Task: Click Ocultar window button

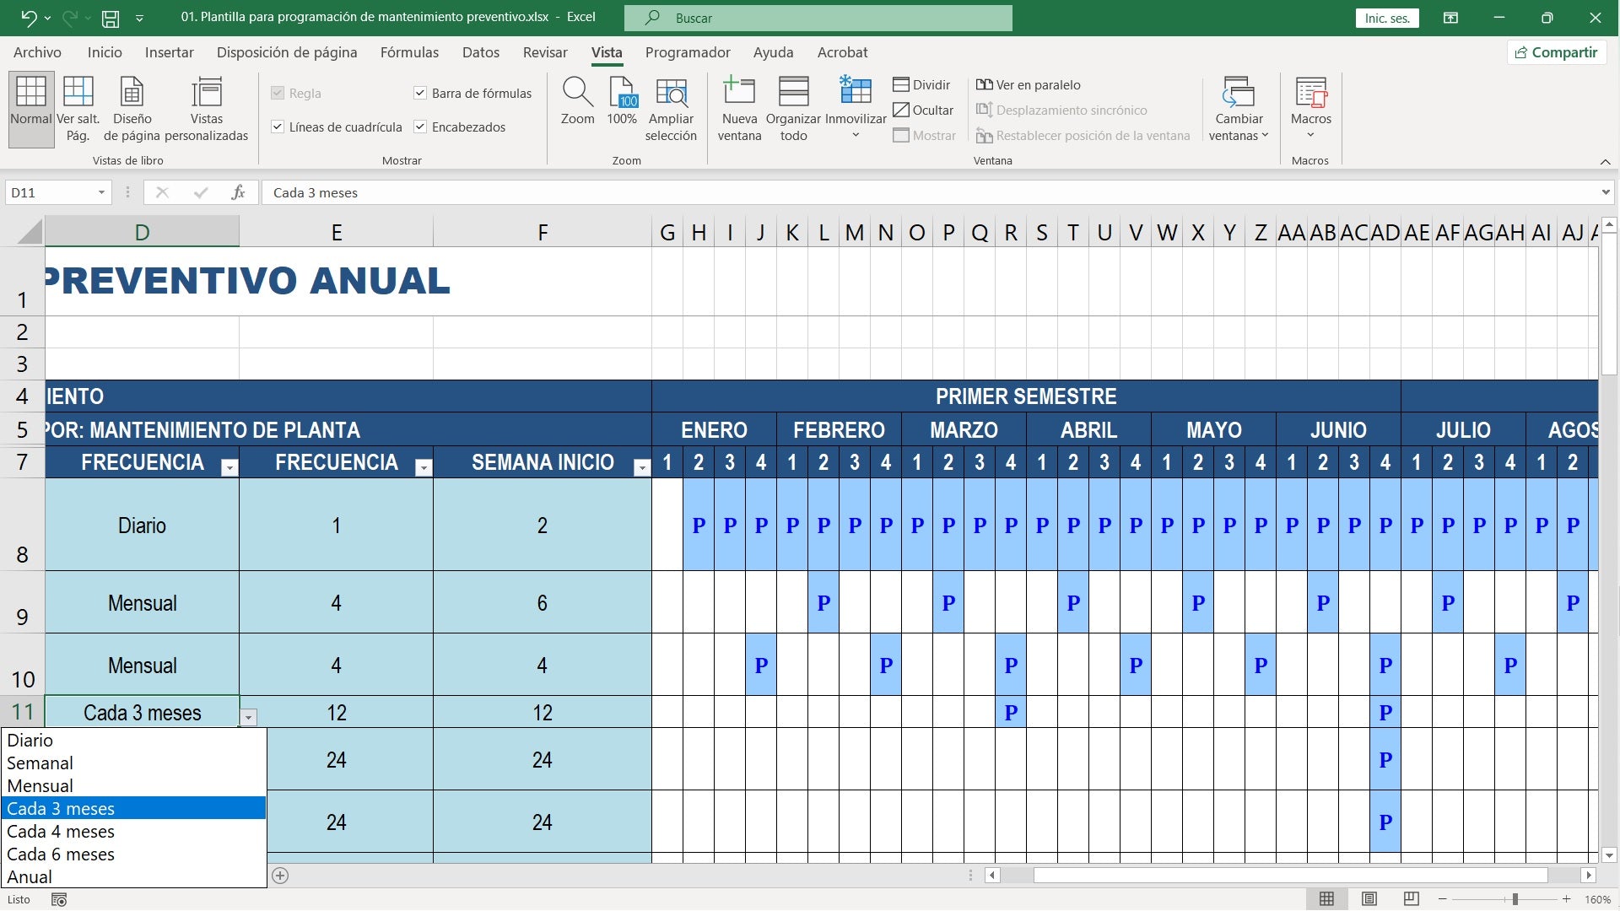Action: point(923,110)
